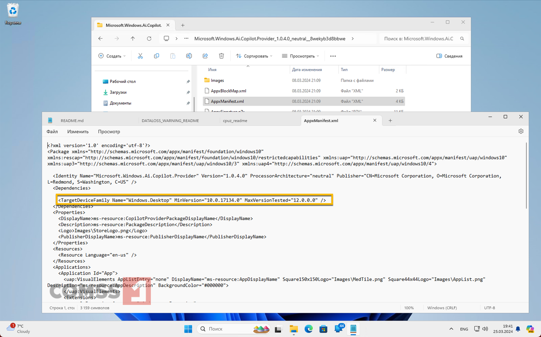Click the address bar ellipsis for hidden folders
This screenshot has width=541, height=337.
[x=186, y=39]
